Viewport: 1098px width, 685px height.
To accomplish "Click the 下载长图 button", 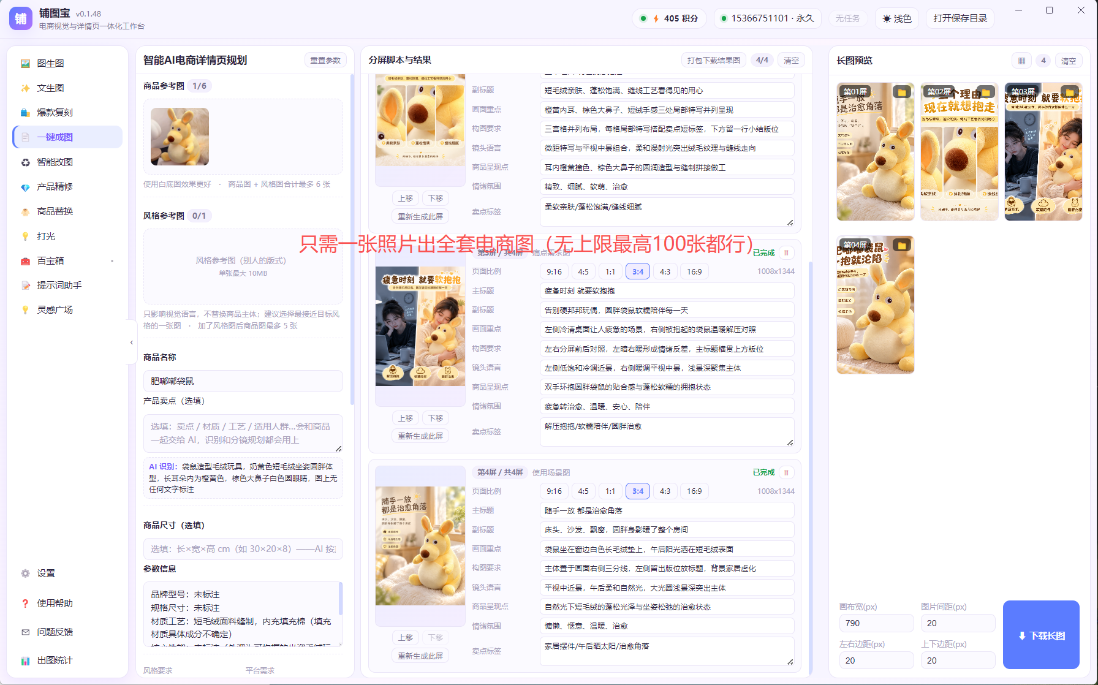I will [x=1041, y=635].
